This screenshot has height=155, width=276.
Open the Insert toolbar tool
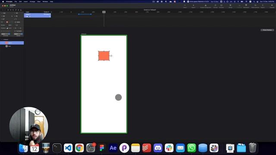[185, 6]
